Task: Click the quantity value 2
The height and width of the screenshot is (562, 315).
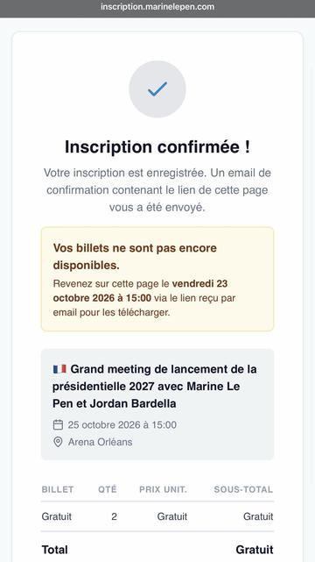Action: click(x=114, y=516)
